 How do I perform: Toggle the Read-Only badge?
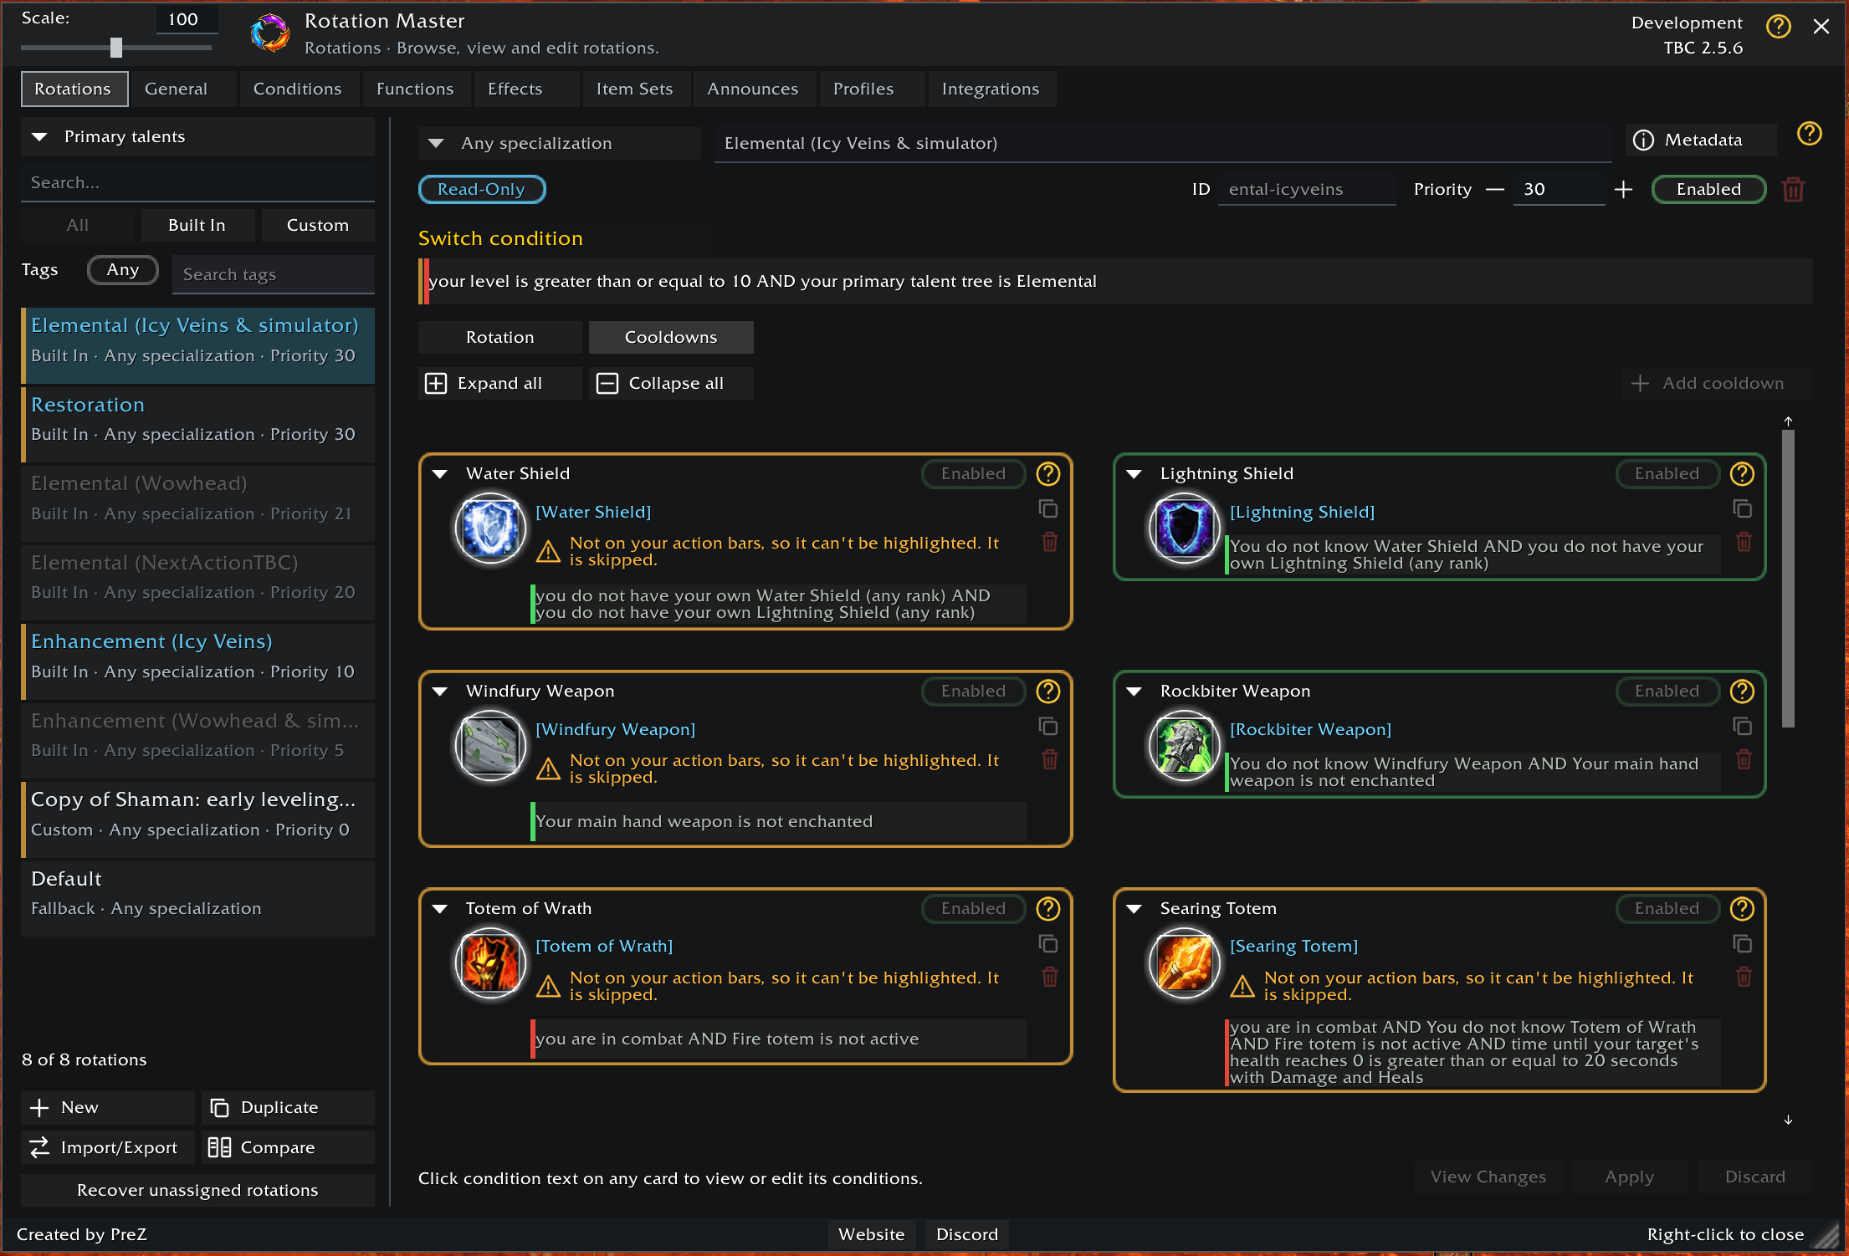(x=482, y=190)
